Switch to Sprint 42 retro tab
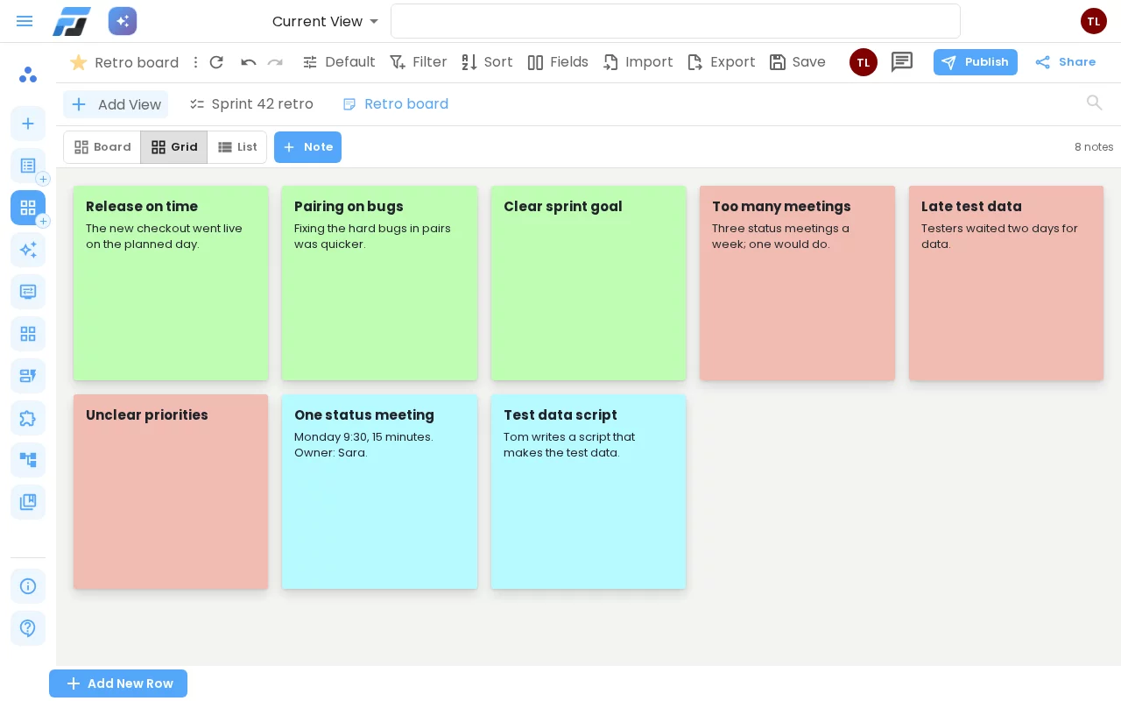Viewport: 1121px width, 701px height. [x=251, y=104]
